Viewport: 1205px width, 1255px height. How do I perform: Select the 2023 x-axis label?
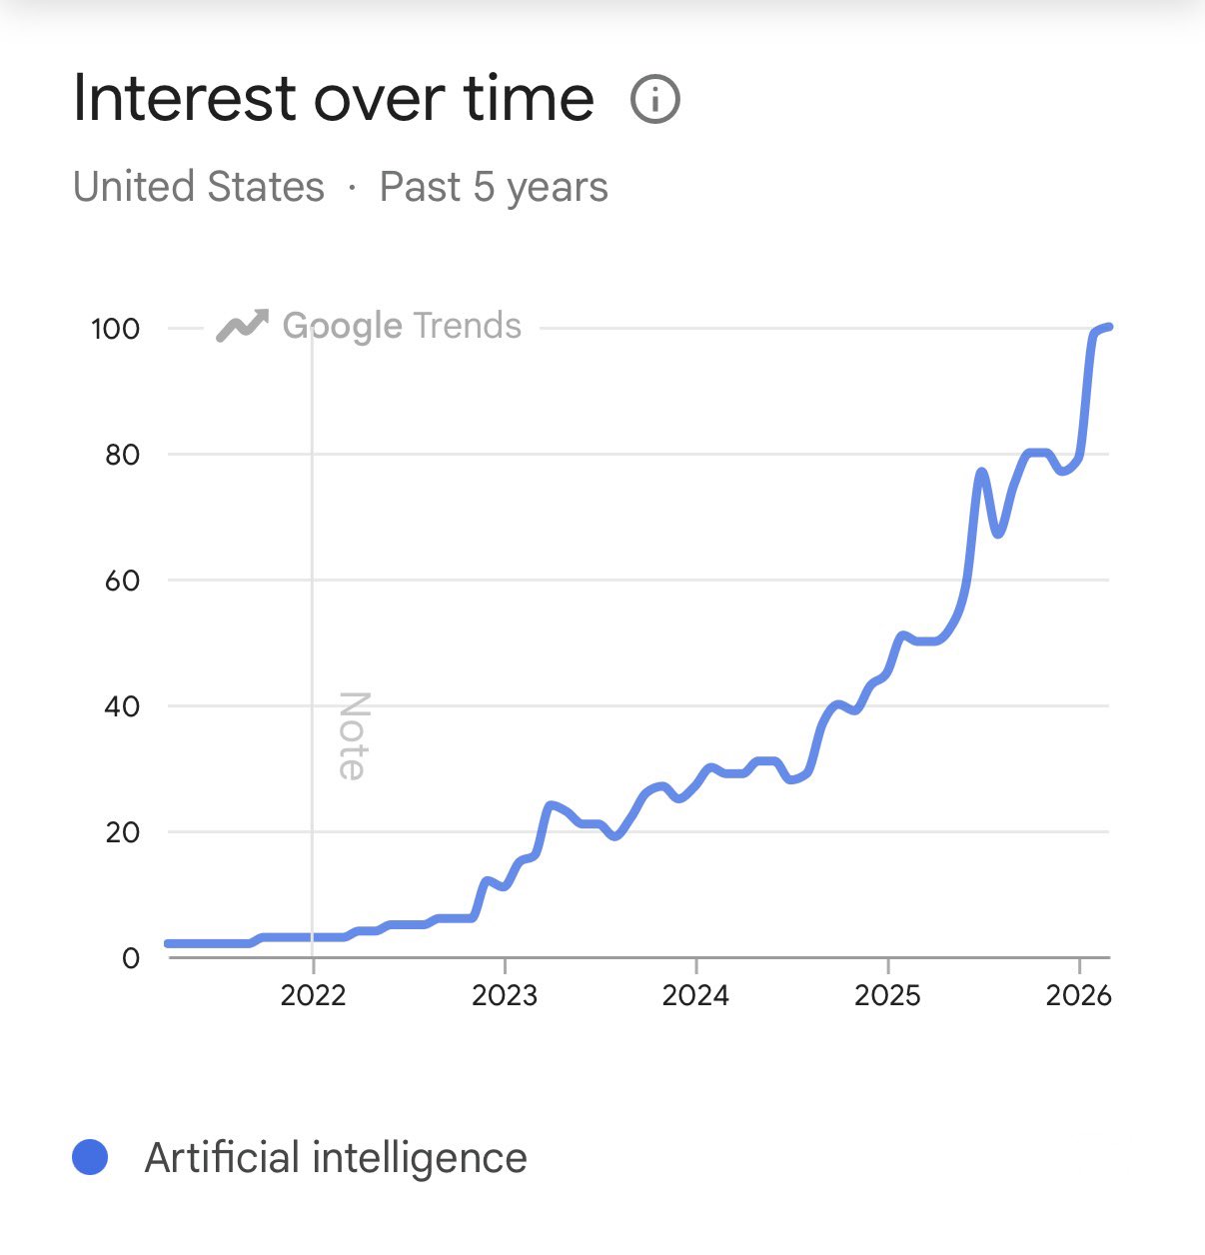(505, 995)
